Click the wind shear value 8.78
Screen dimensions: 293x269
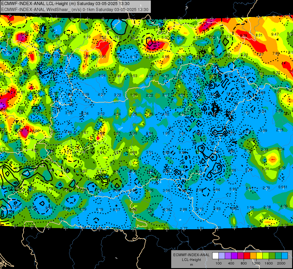[x=244, y=36]
